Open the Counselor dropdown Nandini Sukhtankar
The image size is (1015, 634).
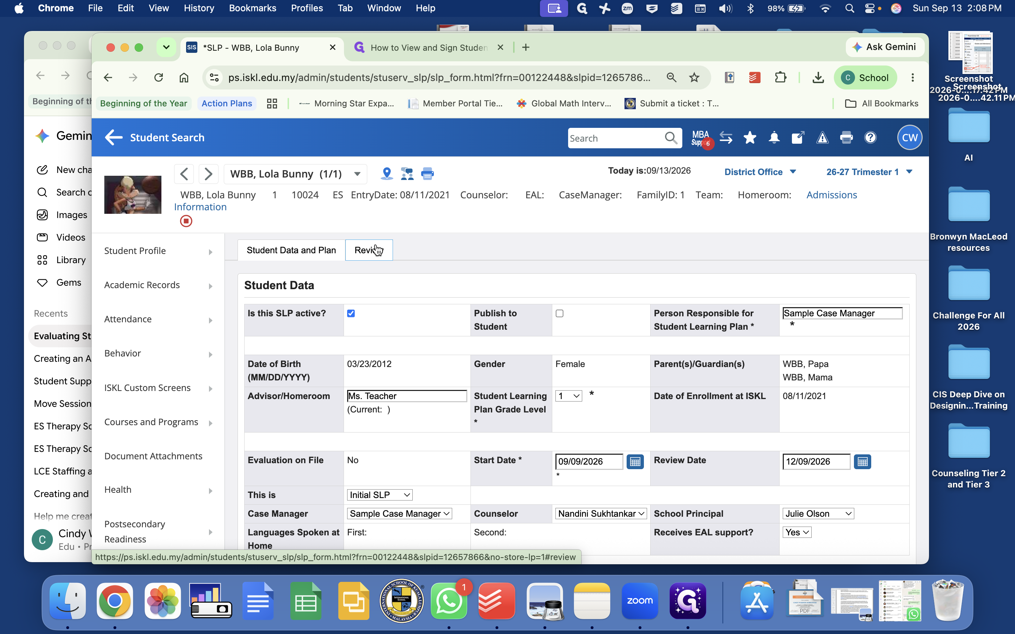tap(601, 514)
